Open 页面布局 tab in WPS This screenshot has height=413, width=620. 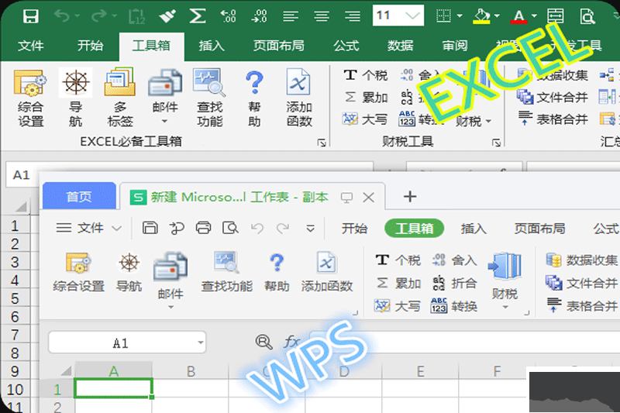click(539, 228)
